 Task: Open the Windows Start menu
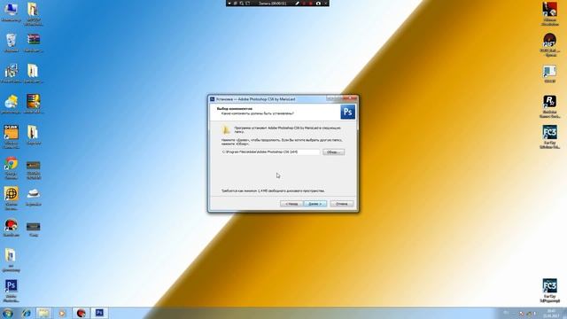tap(8, 313)
